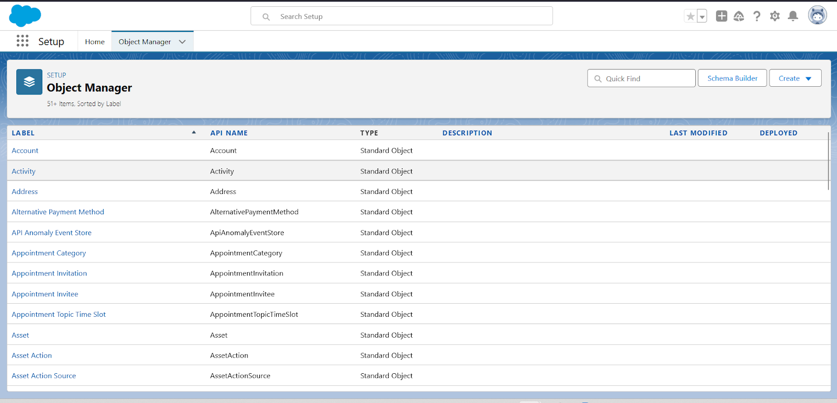Open API Anomaly Event Store object
The width and height of the screenshot is (837, 403).
[52, 233]
